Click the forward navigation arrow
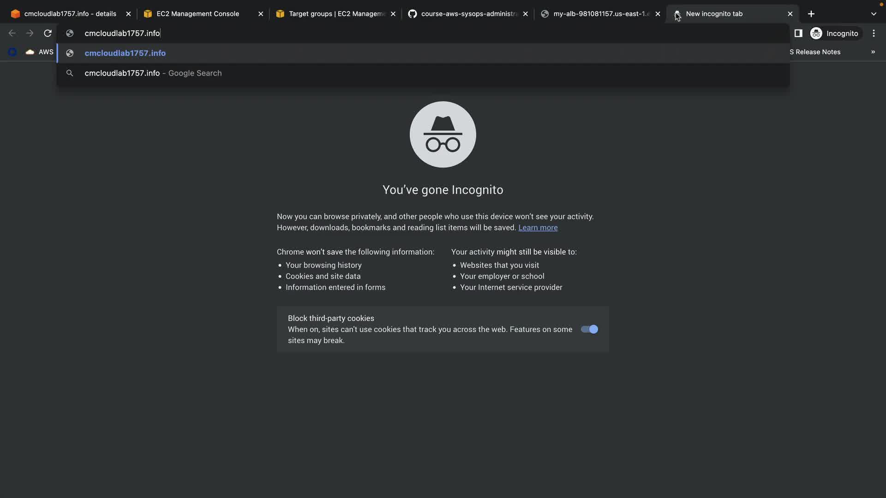 30,33
